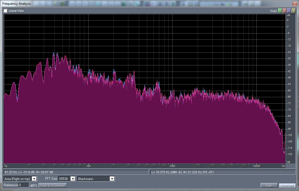Open the Blackmann window type dropdown
This screenshot has height=191, width=299.
[x=96, y=179]
